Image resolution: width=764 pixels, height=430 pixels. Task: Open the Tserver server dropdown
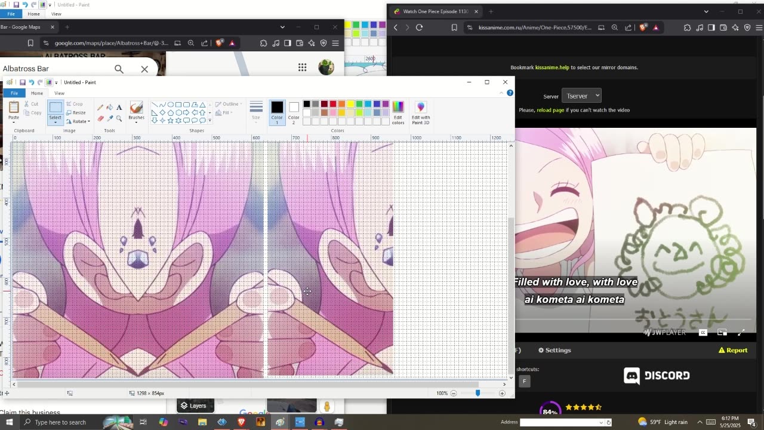[x=581, y=96]
